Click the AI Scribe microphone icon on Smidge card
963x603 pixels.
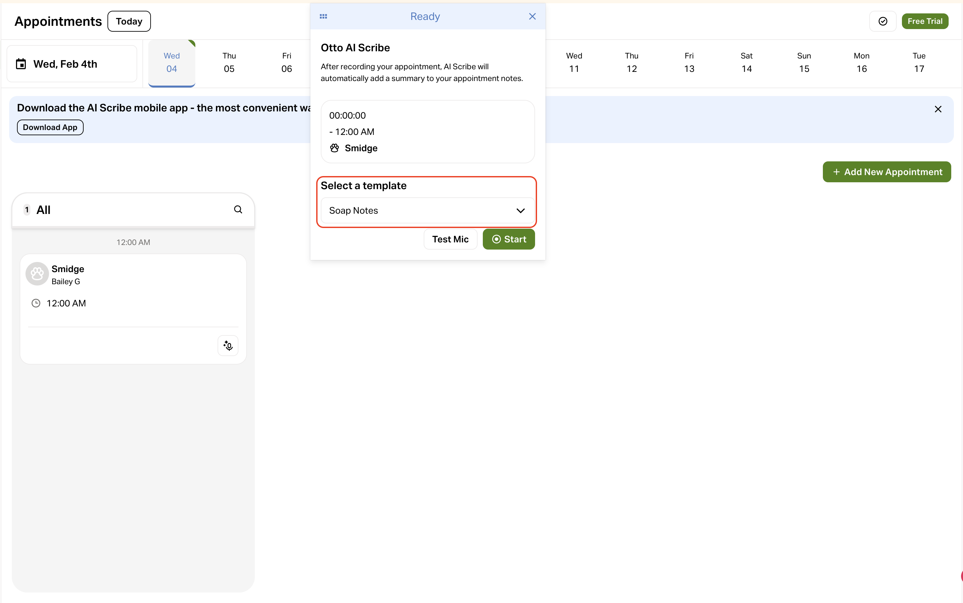(x=228, y=345)
